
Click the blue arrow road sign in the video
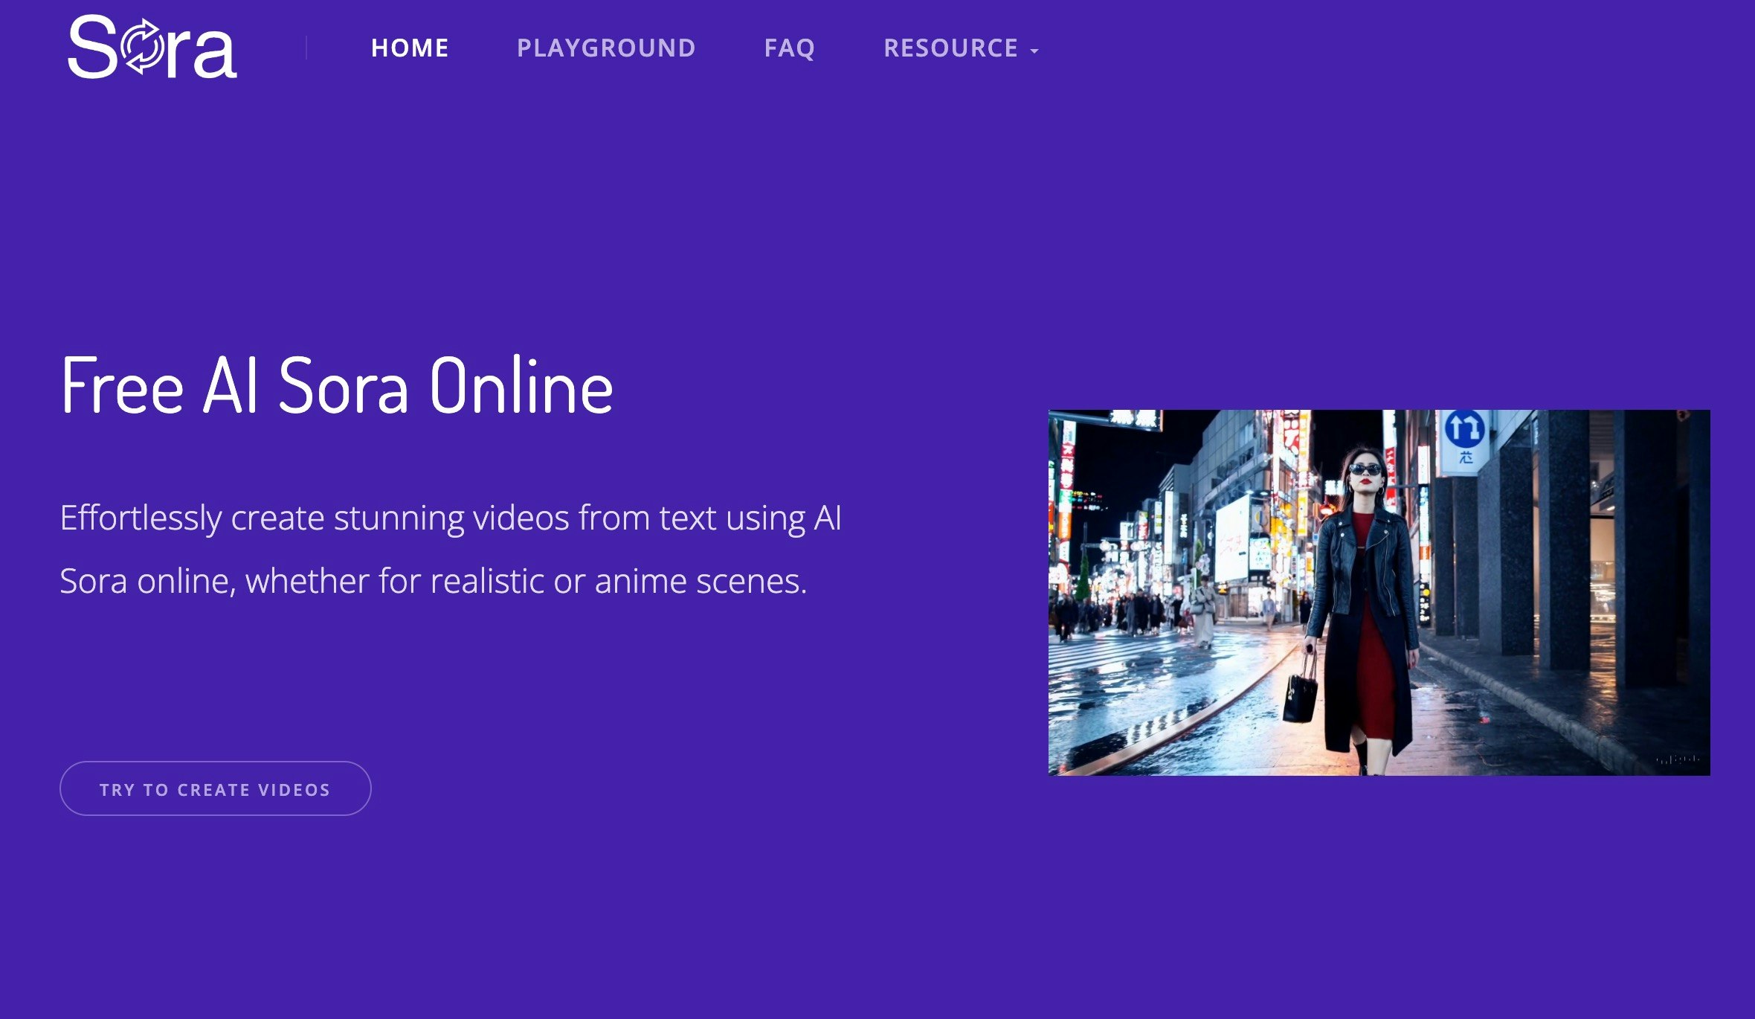pos(1465,429)
